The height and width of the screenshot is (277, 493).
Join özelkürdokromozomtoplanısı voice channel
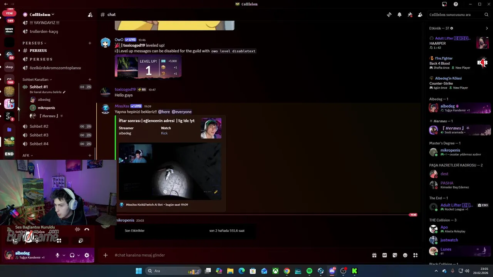56,68
